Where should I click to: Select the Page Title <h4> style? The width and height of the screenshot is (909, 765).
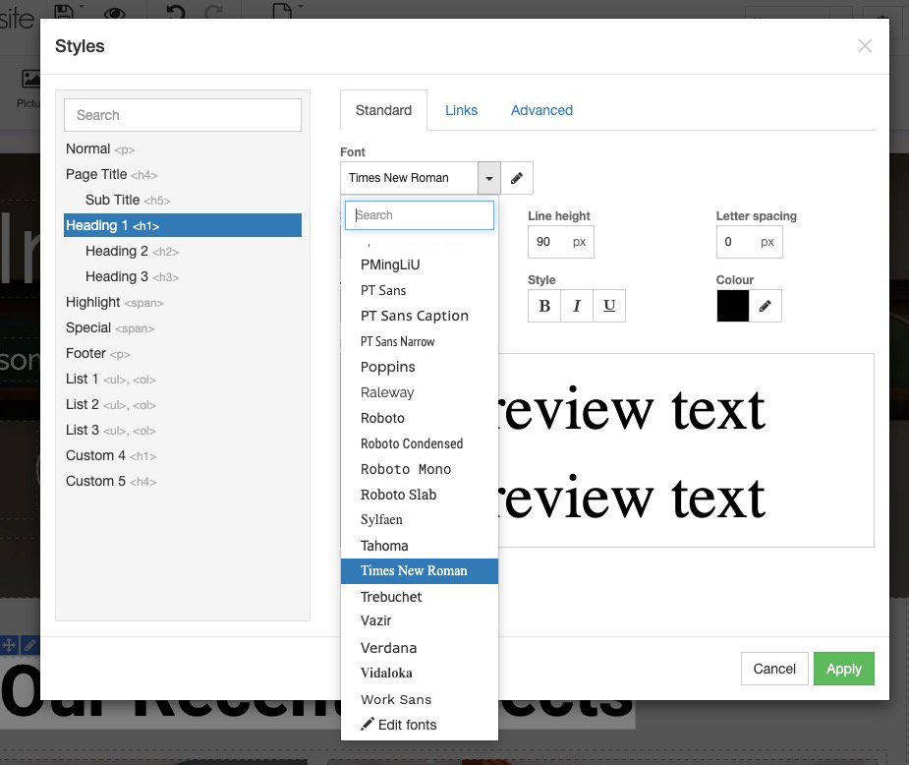pyautogui.click(x=183, y=175)
